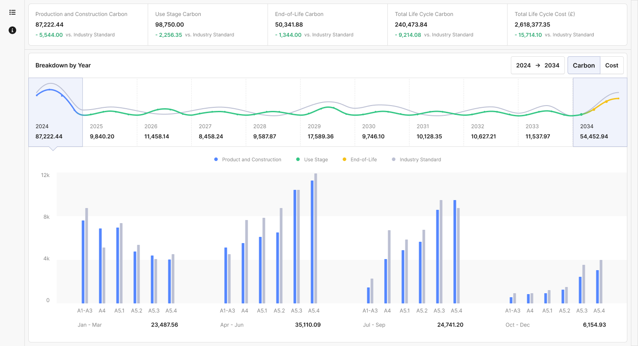This screenshot has width=638, height=346.
Task: Open the list menu icon in sidebar
Action: pyautogui.click(x=12, y=12)
